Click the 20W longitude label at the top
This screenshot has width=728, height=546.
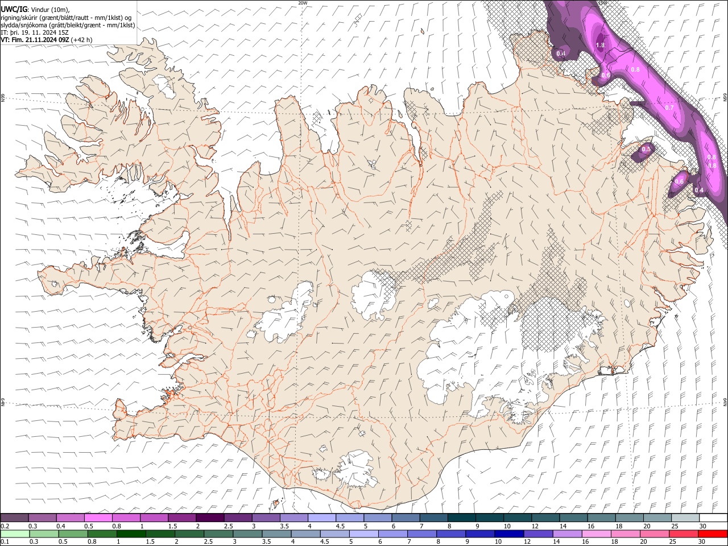pyautogui.click(x=303, y=3)
